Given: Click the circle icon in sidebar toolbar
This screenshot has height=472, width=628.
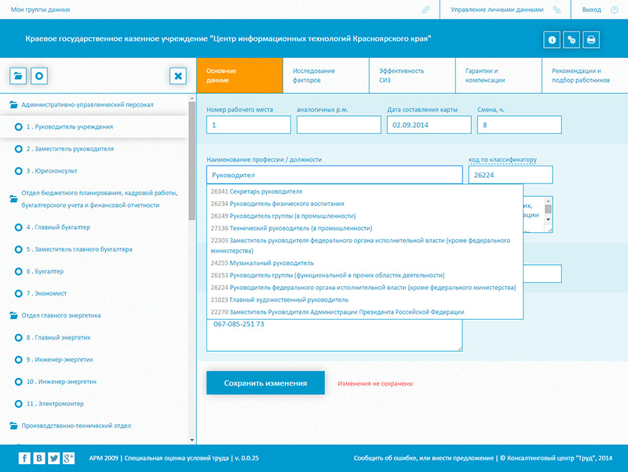Looking at the screenshot, I should 39,76.
